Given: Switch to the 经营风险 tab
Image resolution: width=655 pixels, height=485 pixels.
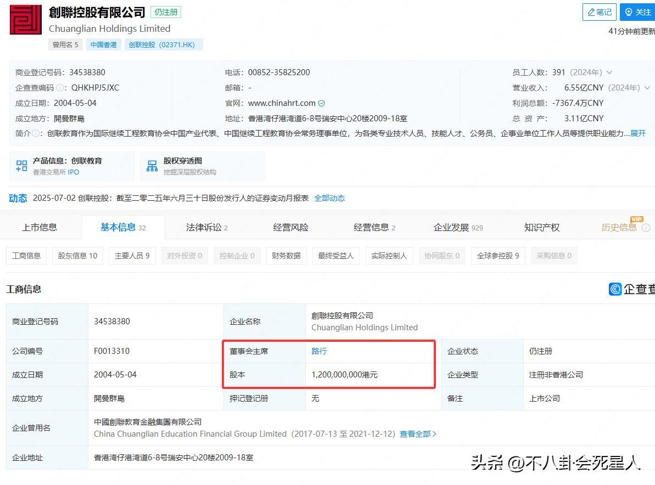Looking at the screenshot, I should coord(290,227).
